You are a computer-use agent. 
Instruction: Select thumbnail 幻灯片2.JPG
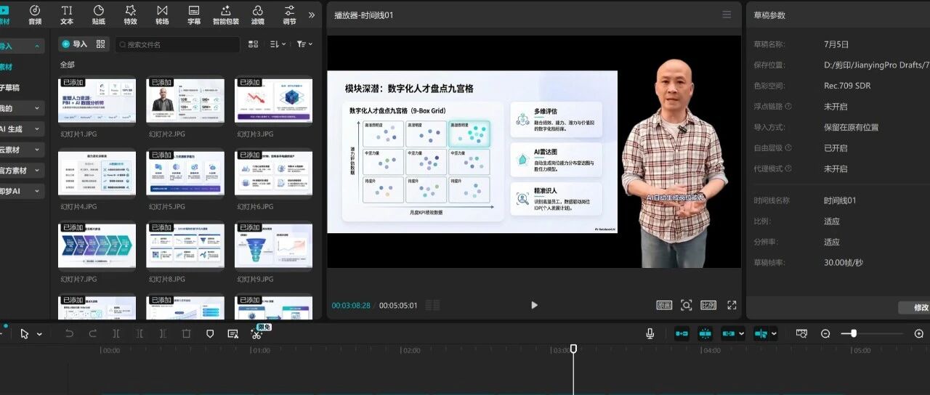point(185,99)
